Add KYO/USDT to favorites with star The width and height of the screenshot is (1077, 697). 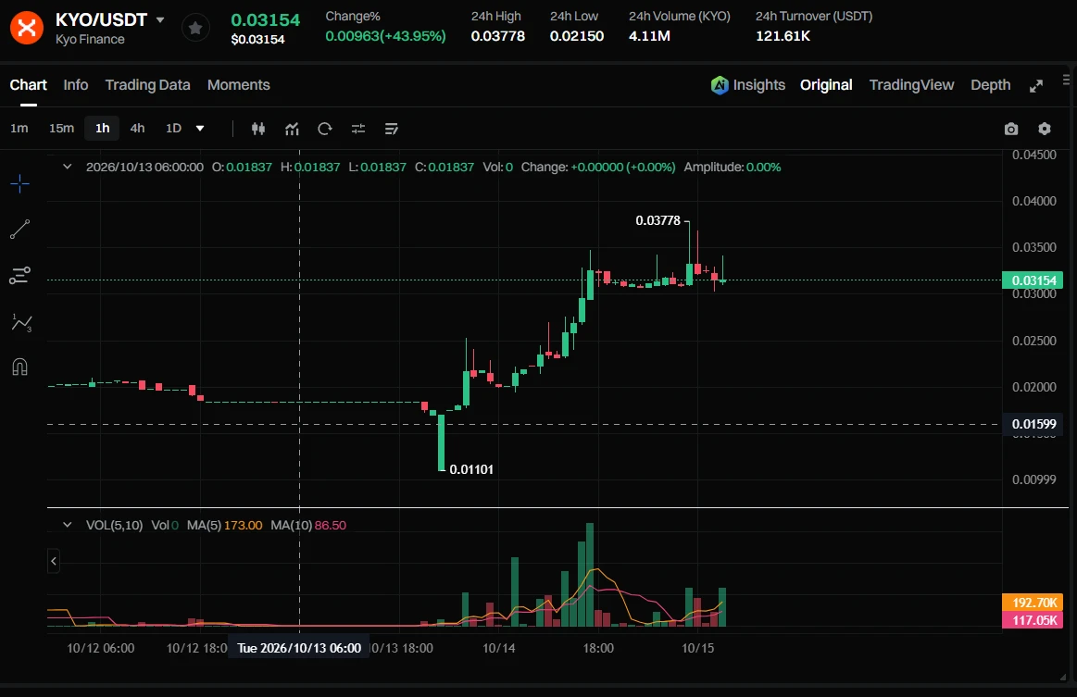(195, 28)
